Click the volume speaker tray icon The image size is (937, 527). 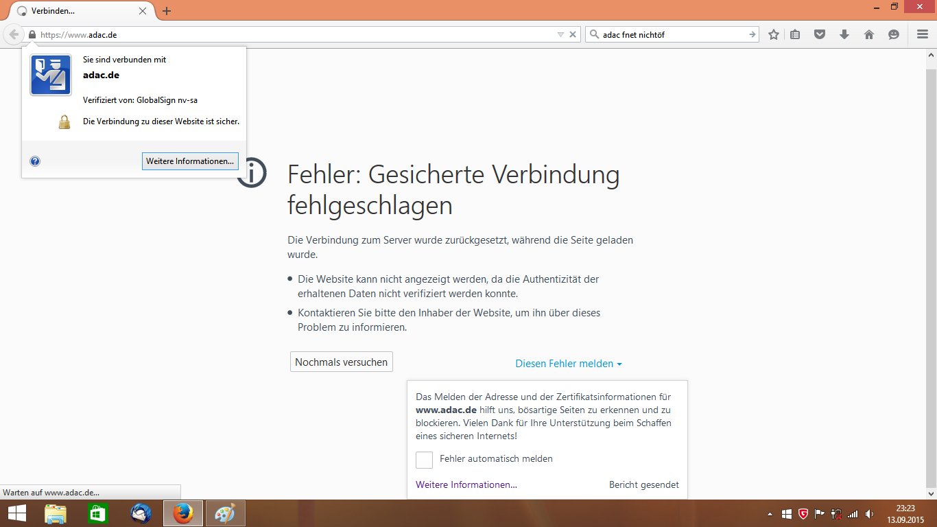tap(870, 514)
